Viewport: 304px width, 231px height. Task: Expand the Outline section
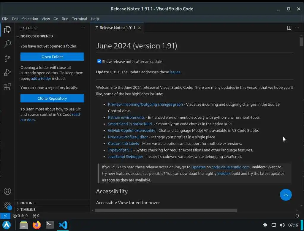[x=52, y=203]
